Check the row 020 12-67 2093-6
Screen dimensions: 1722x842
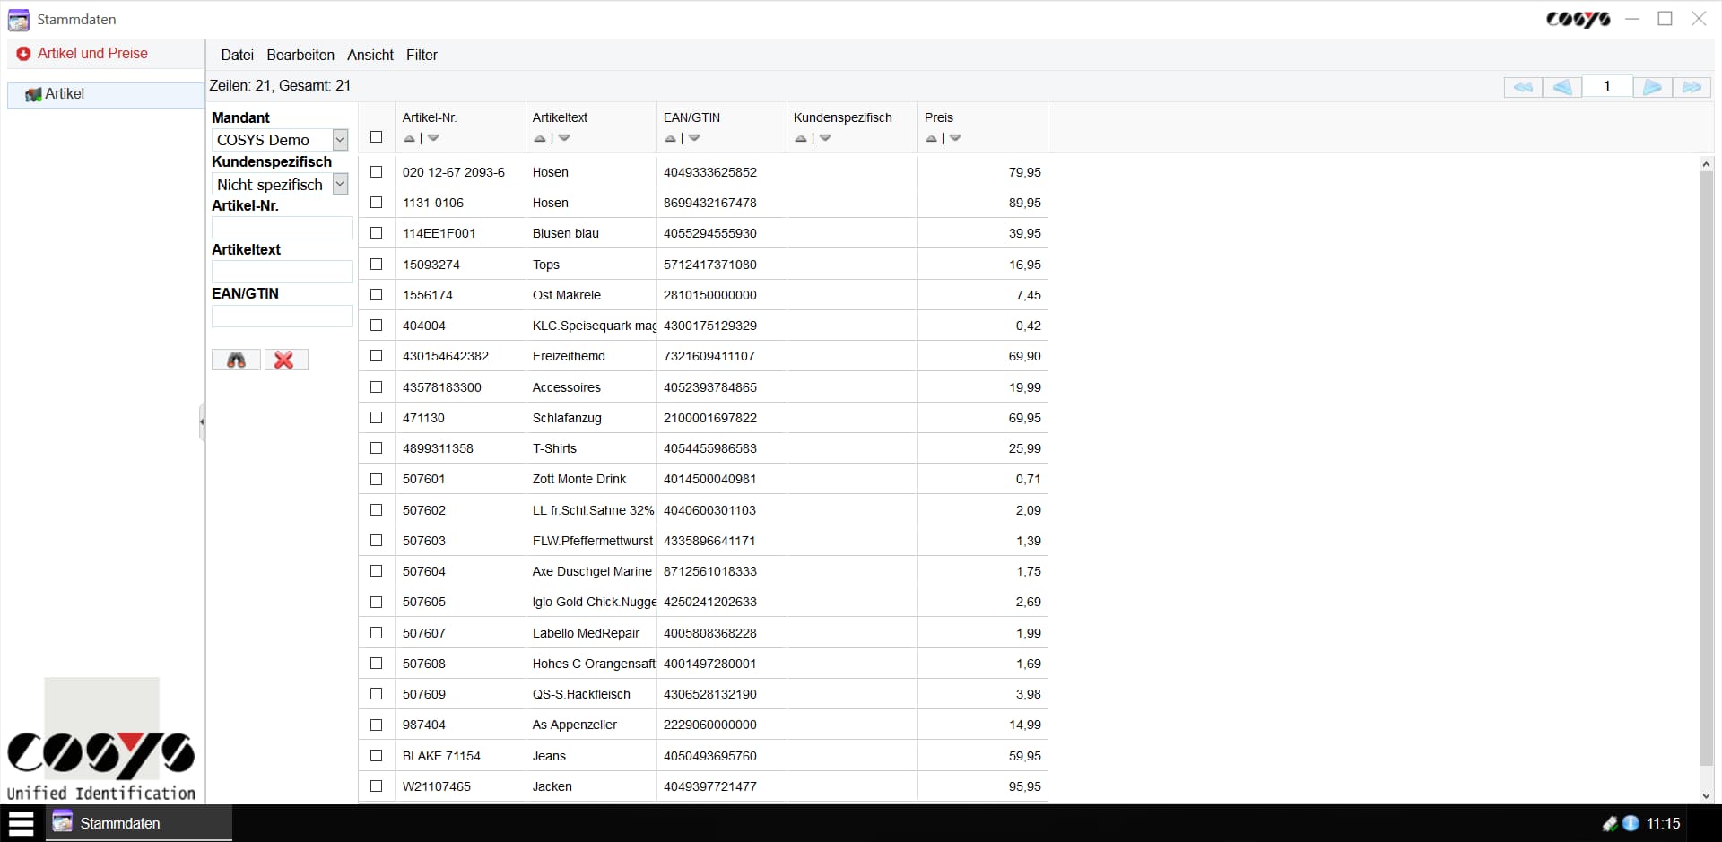click(376, 171)
